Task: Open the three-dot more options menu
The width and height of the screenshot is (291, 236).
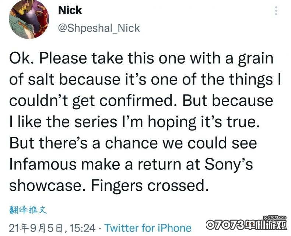Action: (276, 11)
